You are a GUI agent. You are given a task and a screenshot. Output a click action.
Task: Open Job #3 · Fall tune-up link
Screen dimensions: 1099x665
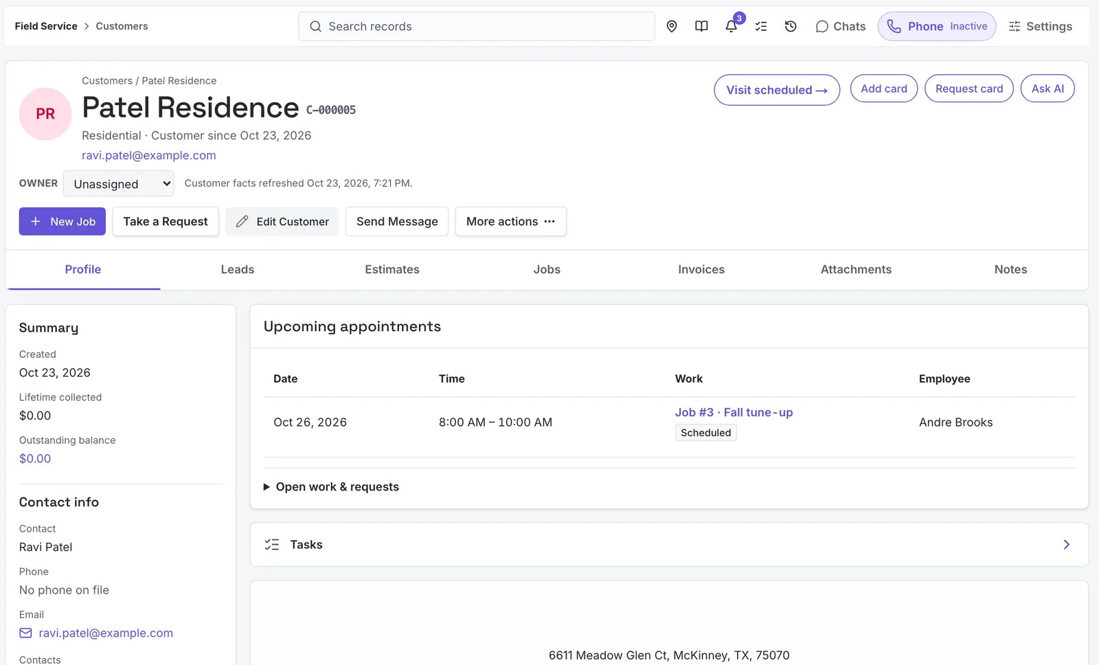click(x=734, y=412)
